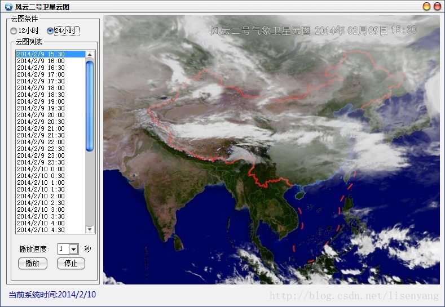Select list entry 2014/2/9 17:00
This screenshot has width=445, height=307.
tap(51, 74)
